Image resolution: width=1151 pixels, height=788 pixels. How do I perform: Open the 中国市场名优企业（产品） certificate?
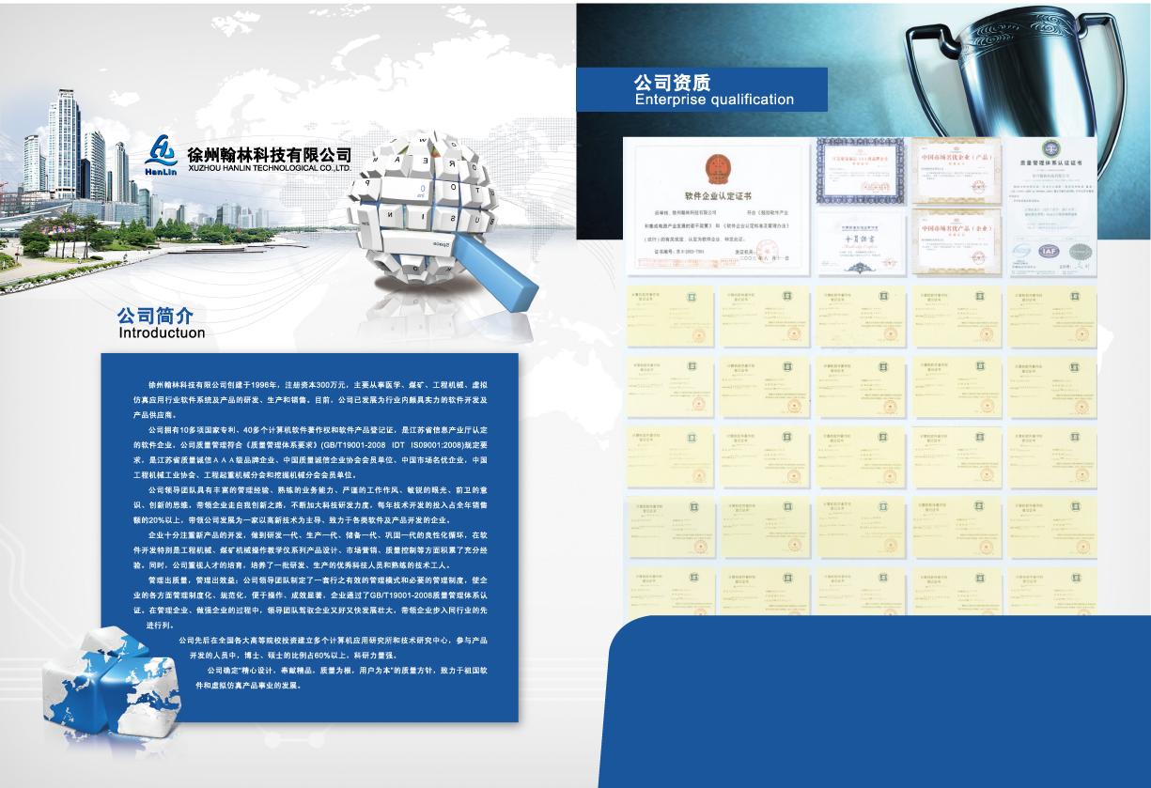click(x=957, y=172)
